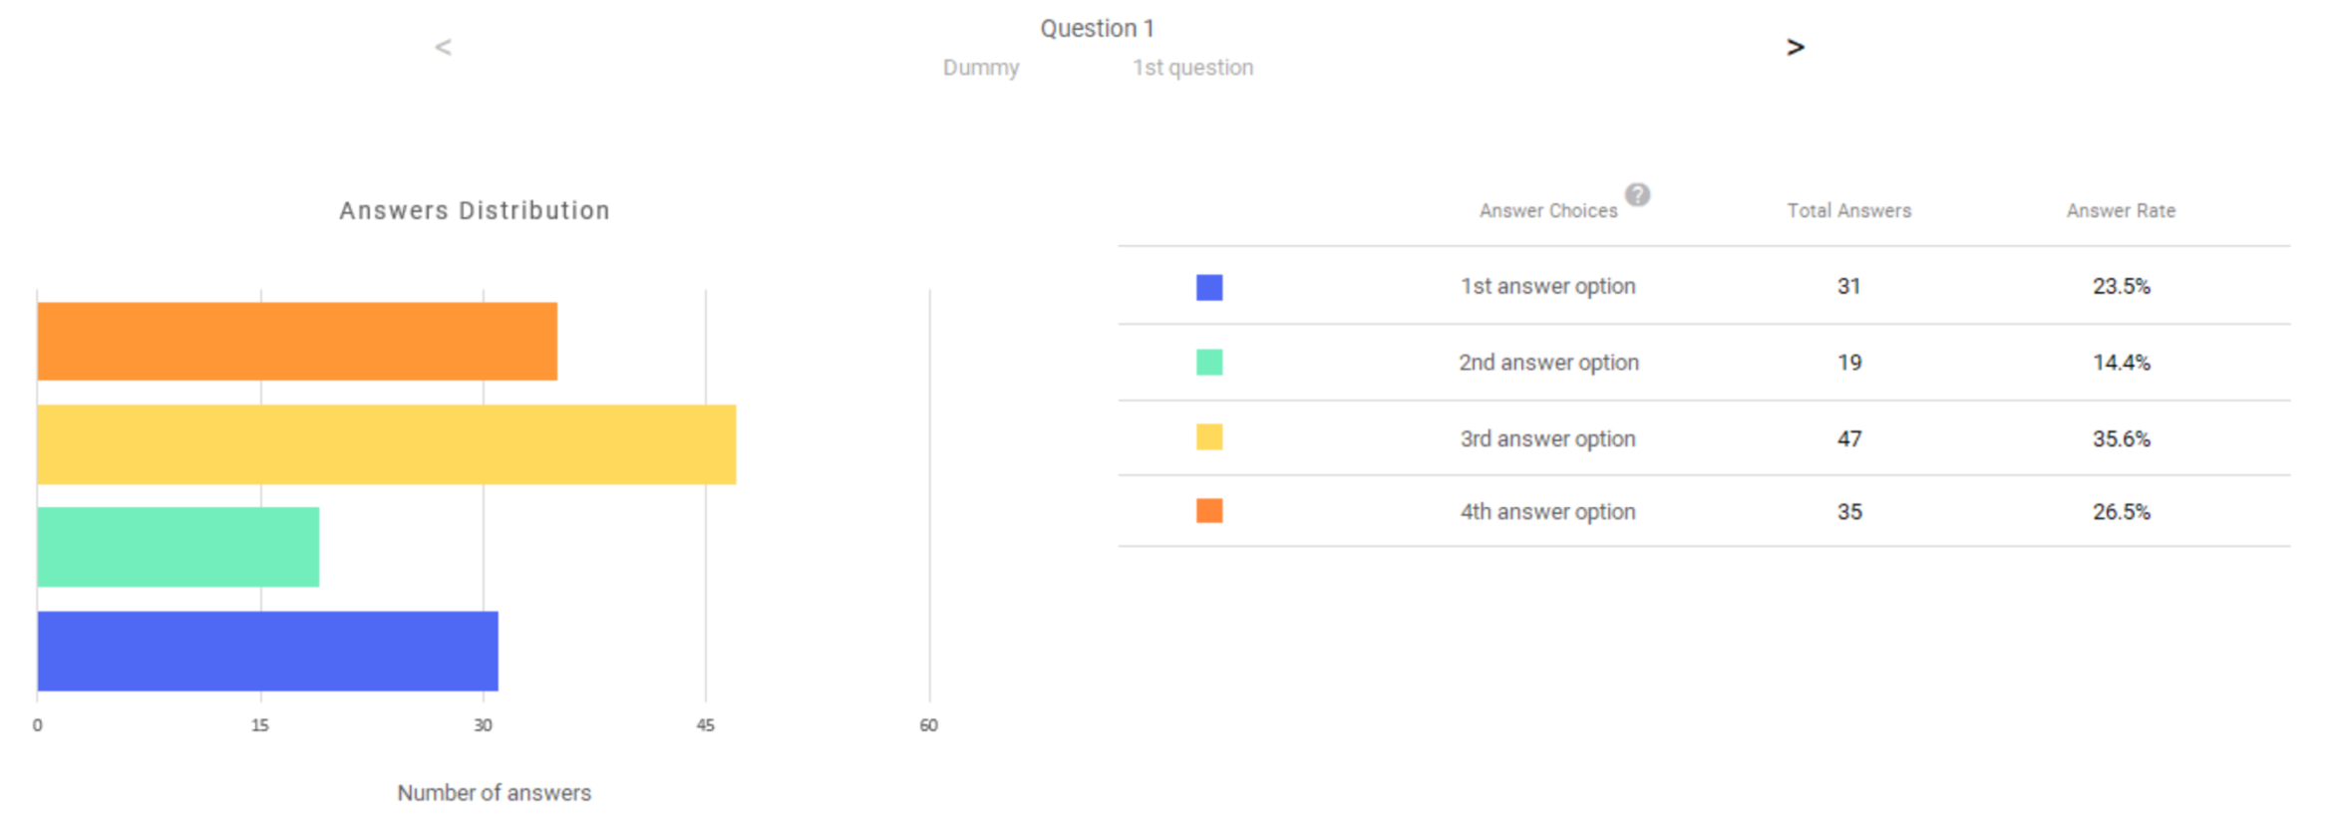
Task: Select the orange 4th answer swatch
Action: pyautogui.click(x=1209, y=511)
